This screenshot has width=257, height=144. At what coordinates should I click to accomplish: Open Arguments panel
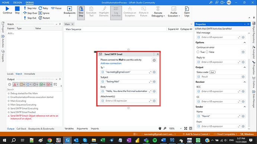tap(82, 129)
